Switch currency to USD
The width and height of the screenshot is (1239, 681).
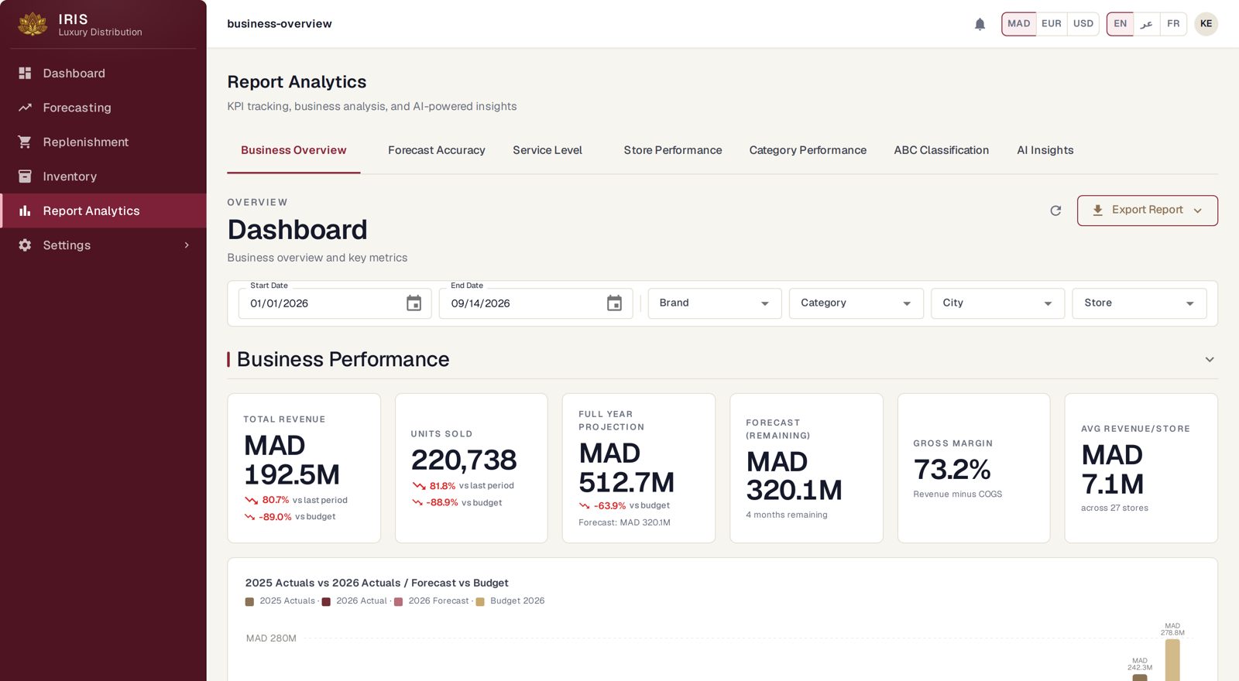pos(1083,24)
